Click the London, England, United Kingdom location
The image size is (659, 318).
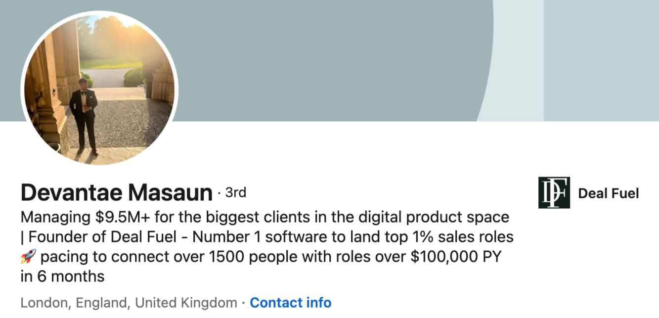[129, 302]
